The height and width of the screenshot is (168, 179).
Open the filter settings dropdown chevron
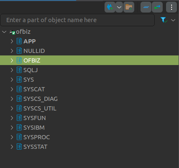click(173, 20)
